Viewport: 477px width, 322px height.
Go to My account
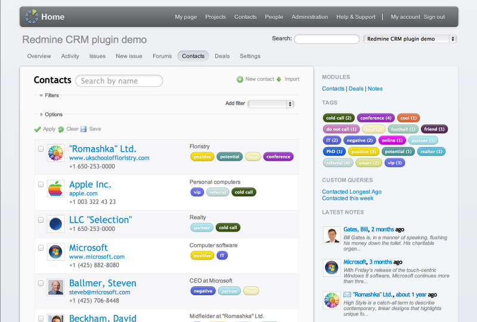tap(405, 17)
